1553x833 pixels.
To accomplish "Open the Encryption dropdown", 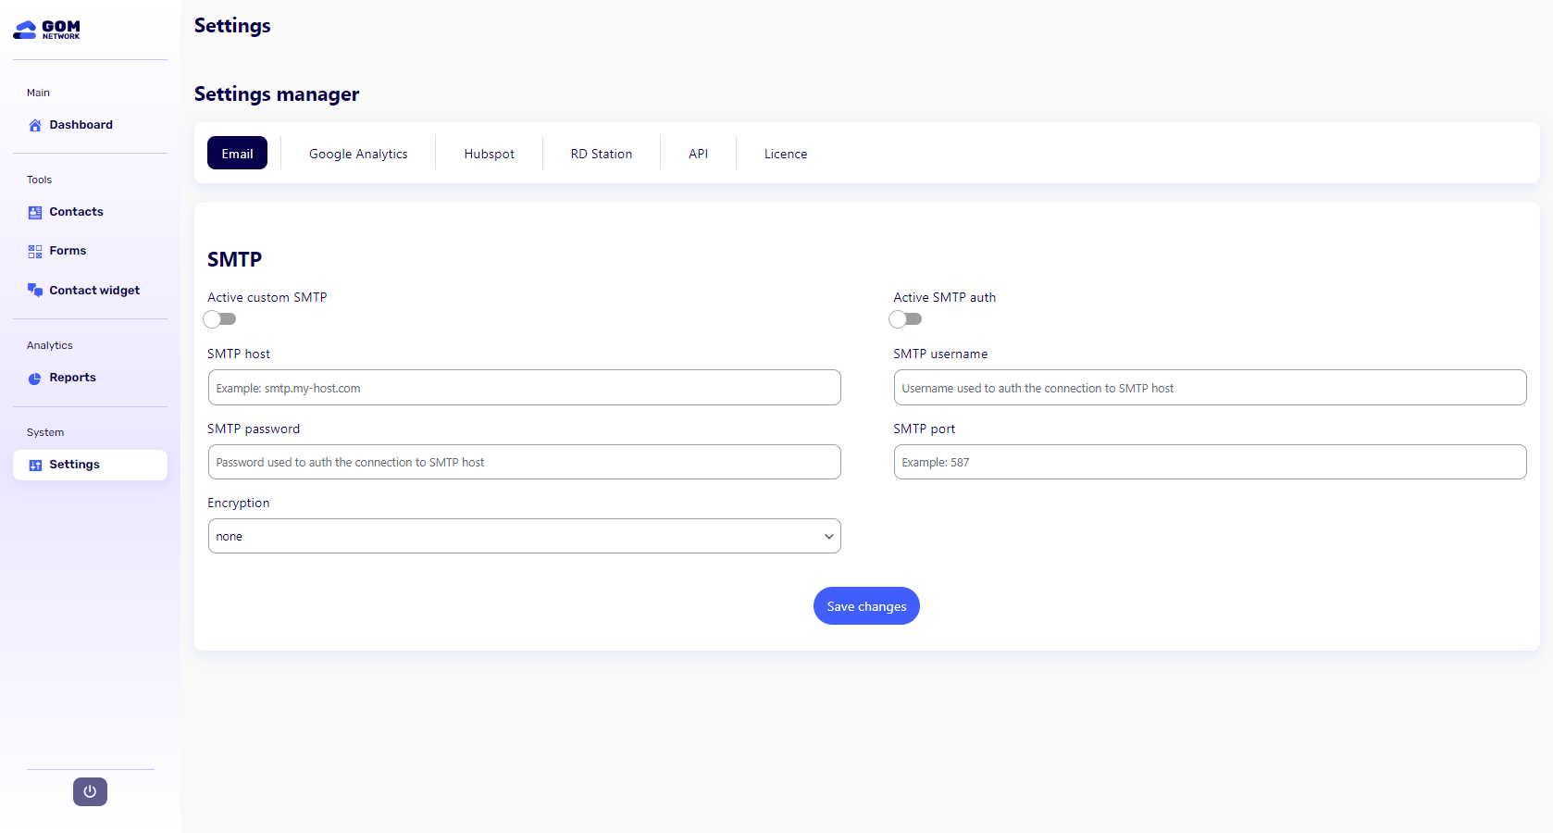I will tap(525, 536).
